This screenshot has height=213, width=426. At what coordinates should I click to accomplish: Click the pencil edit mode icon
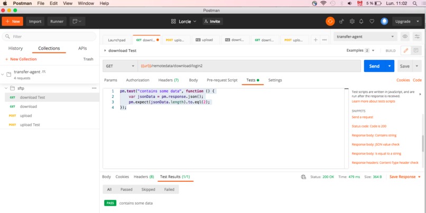(406, 51)
